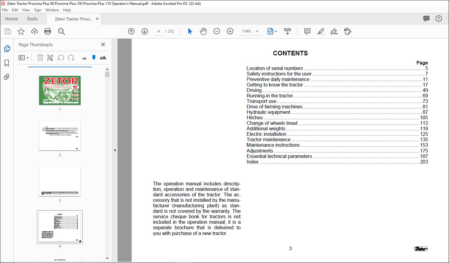This screenshot has width=449, height=263.
Task: Open the Attachments paperclip panel
Action: (x=7, y=77)
